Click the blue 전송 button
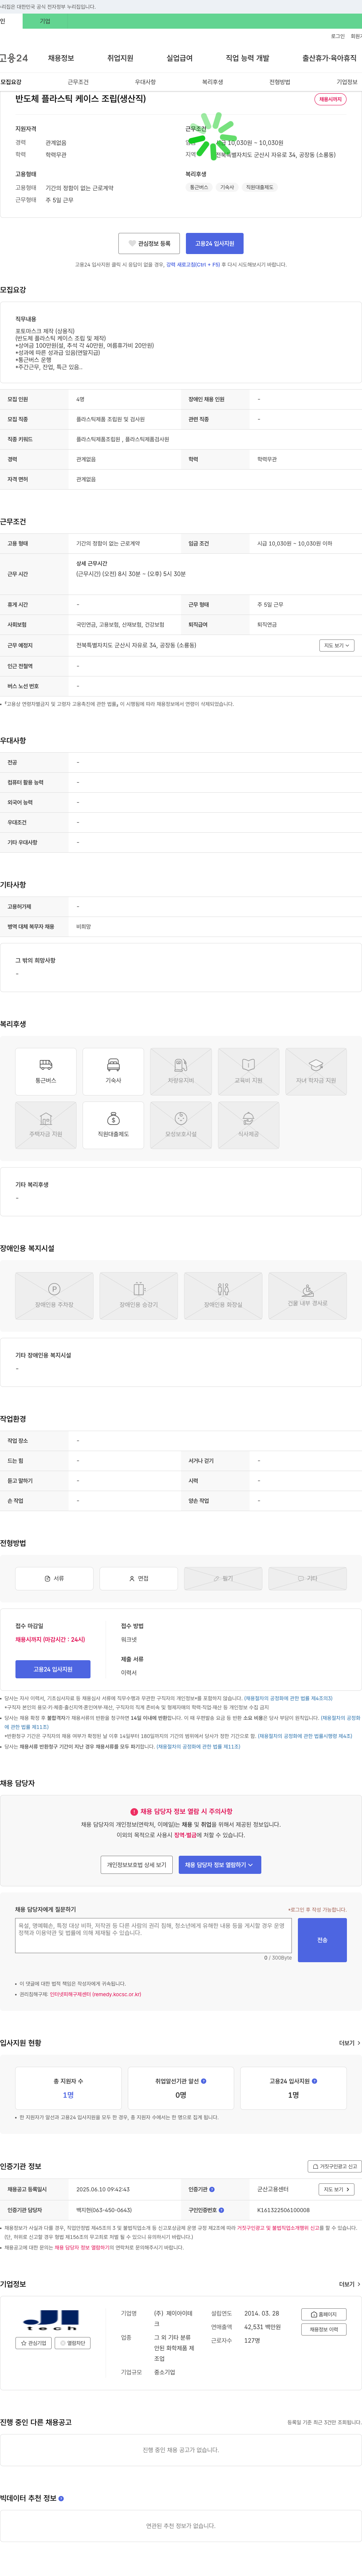The width and height of the screenshot is (362, 2576). [x=322, y=1939]
